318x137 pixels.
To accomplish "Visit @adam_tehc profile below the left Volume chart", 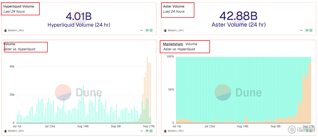I will point(16,131).
